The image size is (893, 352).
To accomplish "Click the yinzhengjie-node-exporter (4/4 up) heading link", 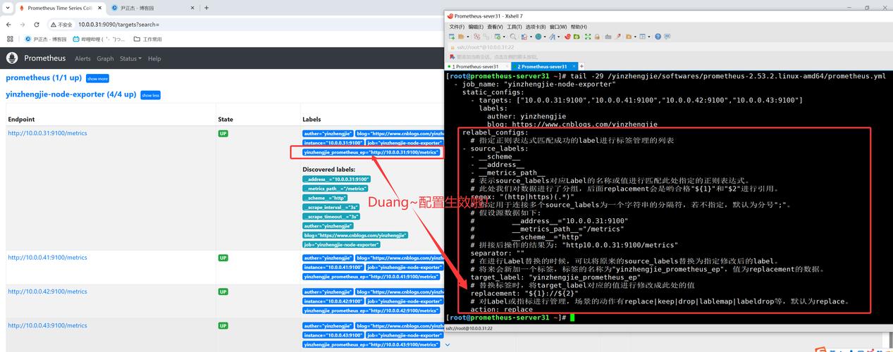I will point(70,94).
